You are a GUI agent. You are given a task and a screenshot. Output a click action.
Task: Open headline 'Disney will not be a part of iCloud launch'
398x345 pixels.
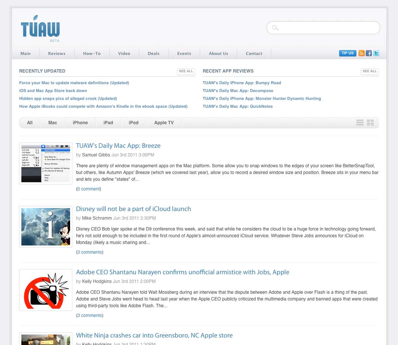(x=133, y=209)
